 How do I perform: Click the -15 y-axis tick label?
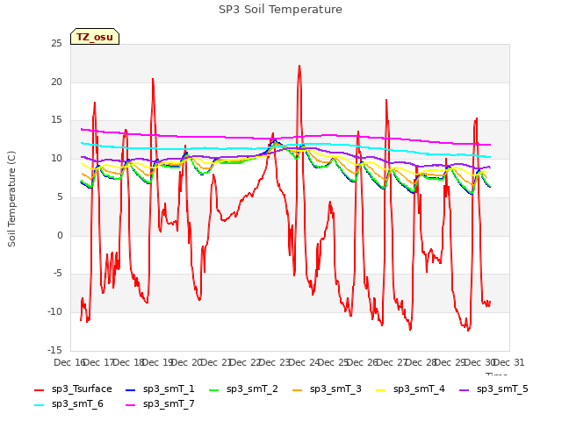pyautogui.click(x=54, y=350)
